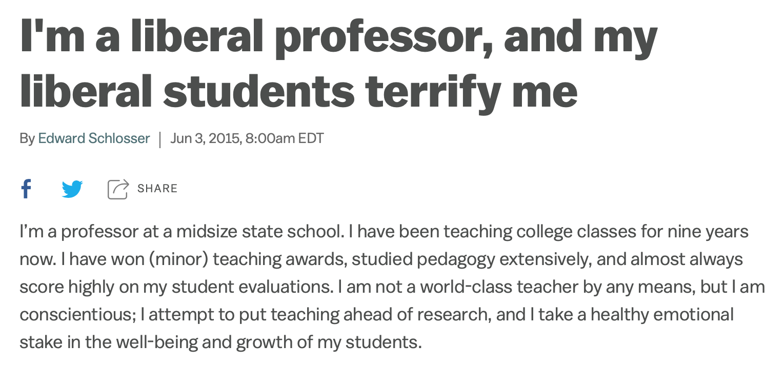
Task: Click the word "(minor)" in paragraph
Action: click(178, 260)
